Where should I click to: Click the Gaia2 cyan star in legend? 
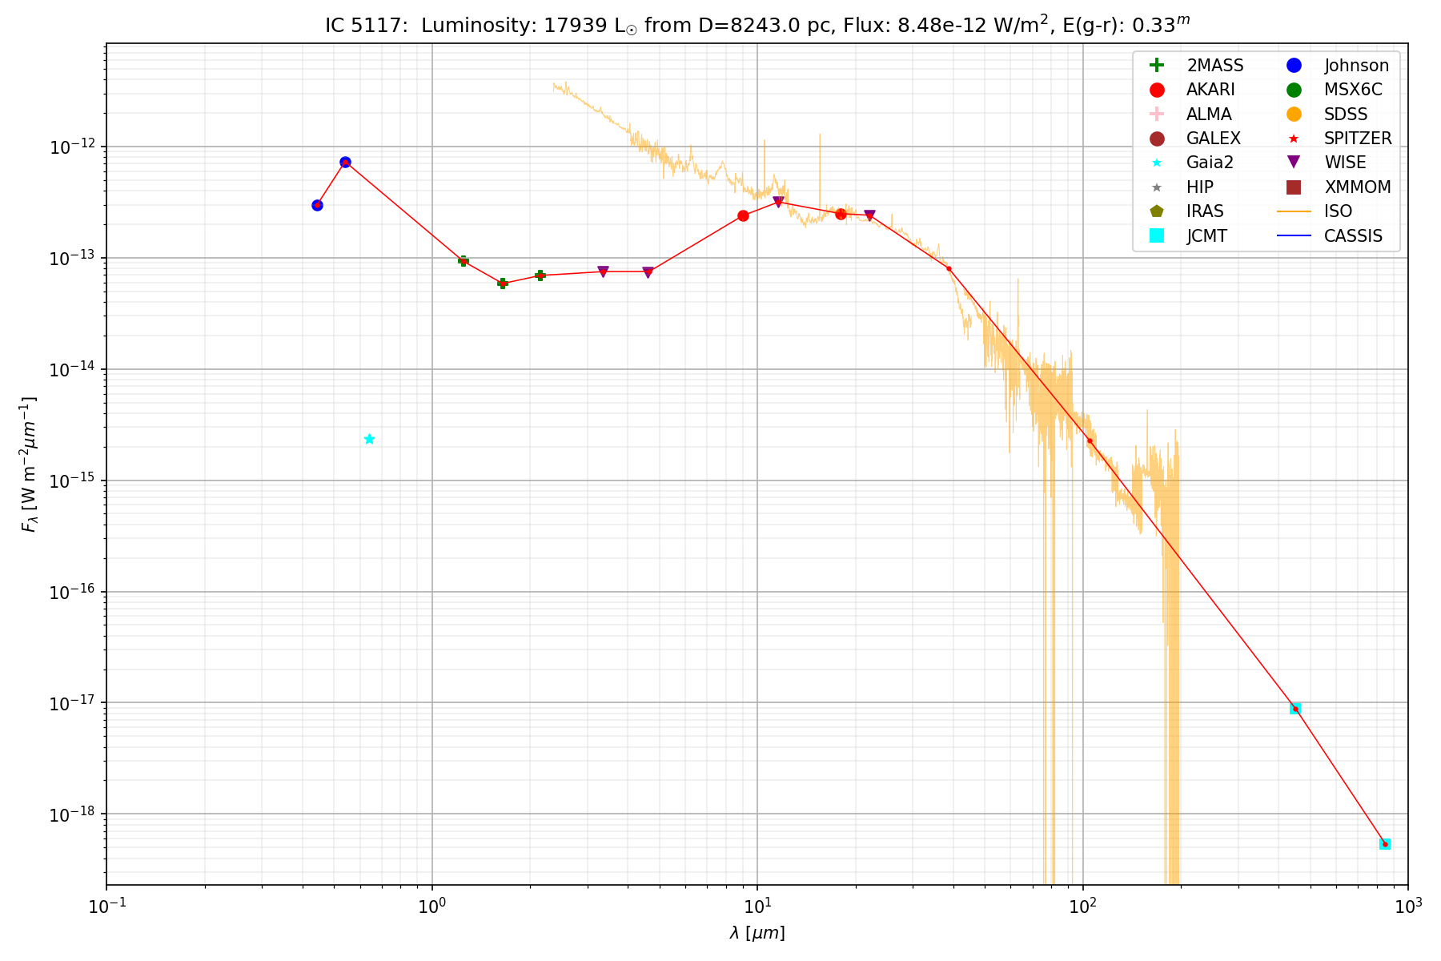[1156, 163]
